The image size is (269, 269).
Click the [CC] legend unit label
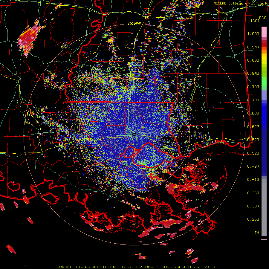pos(255,21)
